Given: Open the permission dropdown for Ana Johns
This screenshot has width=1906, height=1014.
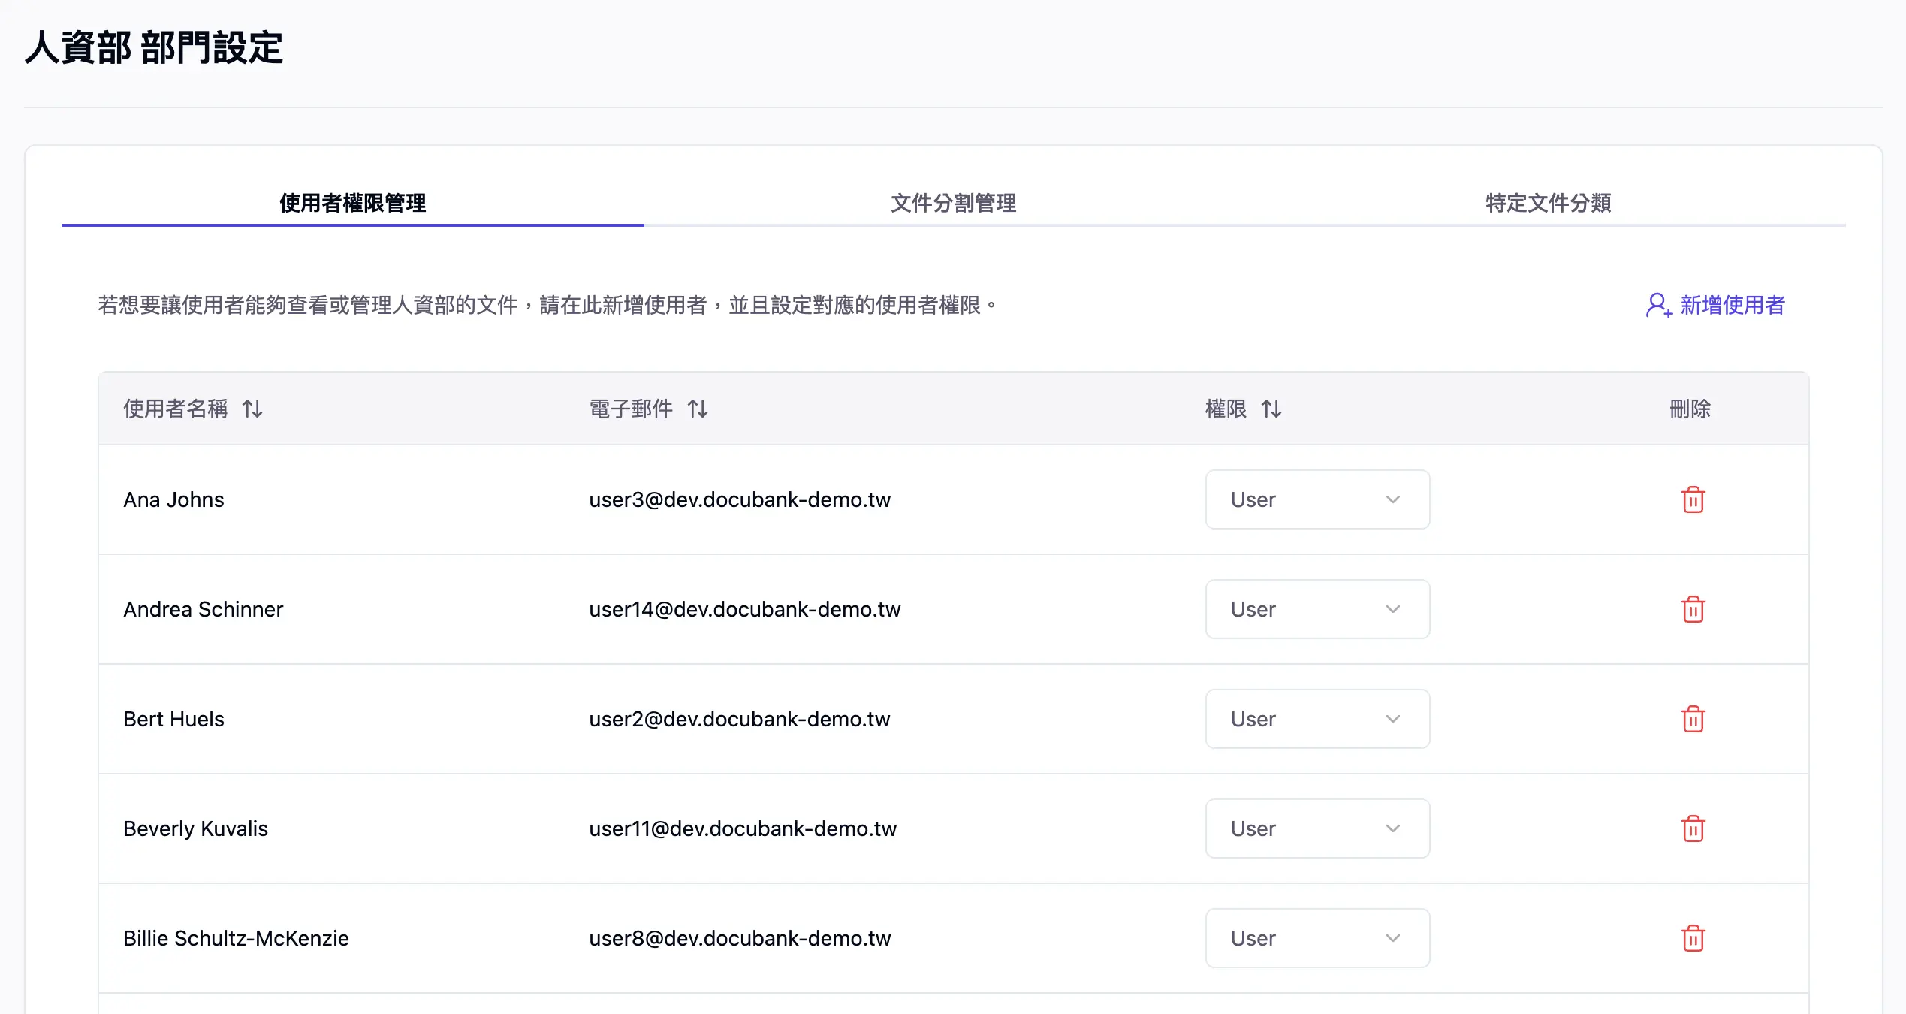Looking at the screenshot, I should pyautogui.click(x=1317, y=499).
